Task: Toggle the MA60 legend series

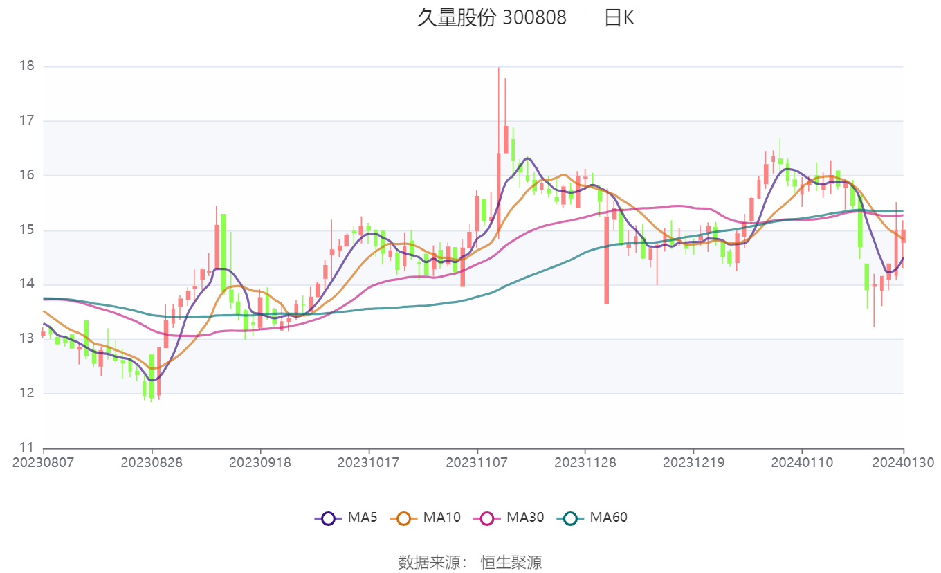Action: coord(592,517)
